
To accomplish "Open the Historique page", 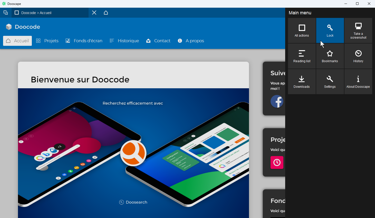I will [x=124, y=41].
